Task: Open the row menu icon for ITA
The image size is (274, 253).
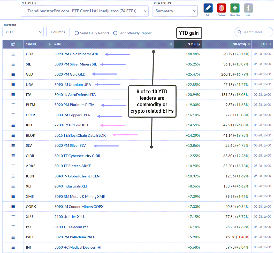Action: tap(13, 95)
